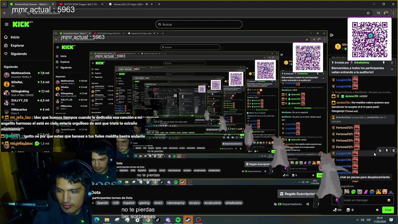
Task: Open Google Chrome from the taskbar
Action: tap(147, 220)
